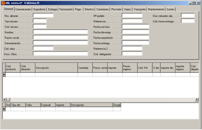Click the application icon in title bar
202x130 pixels.
pyautogui.click(x=3, y=3)
